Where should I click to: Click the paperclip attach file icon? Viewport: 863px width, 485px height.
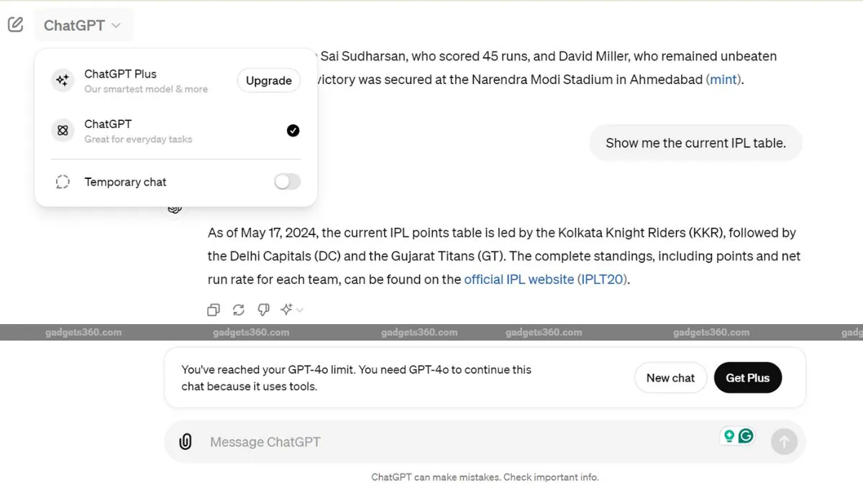point(186,442)
